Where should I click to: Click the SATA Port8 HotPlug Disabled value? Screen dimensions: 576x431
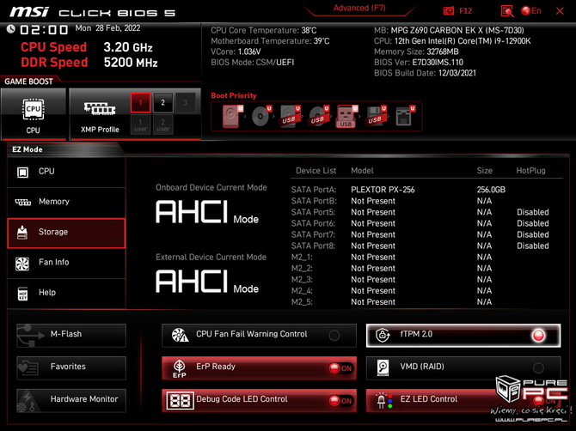pos(533,246)
